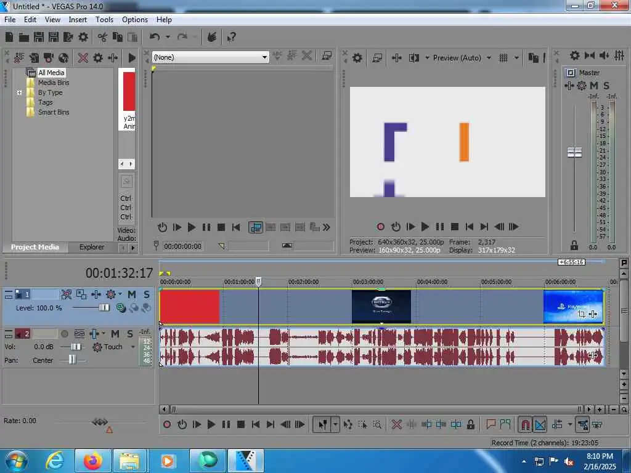The image size is (631, 473).
Task: Expand the By Type tree node
Action: pyautogui.click(x=19, y=92)
